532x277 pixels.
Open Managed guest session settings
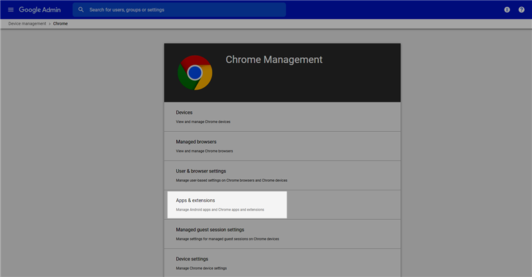point(282,234)
